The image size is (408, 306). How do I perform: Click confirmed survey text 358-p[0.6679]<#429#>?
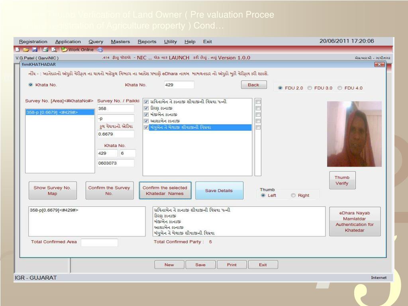click(x=54, y=210)
